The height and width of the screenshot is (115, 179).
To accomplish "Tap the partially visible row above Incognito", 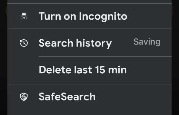I will (89, 2).
